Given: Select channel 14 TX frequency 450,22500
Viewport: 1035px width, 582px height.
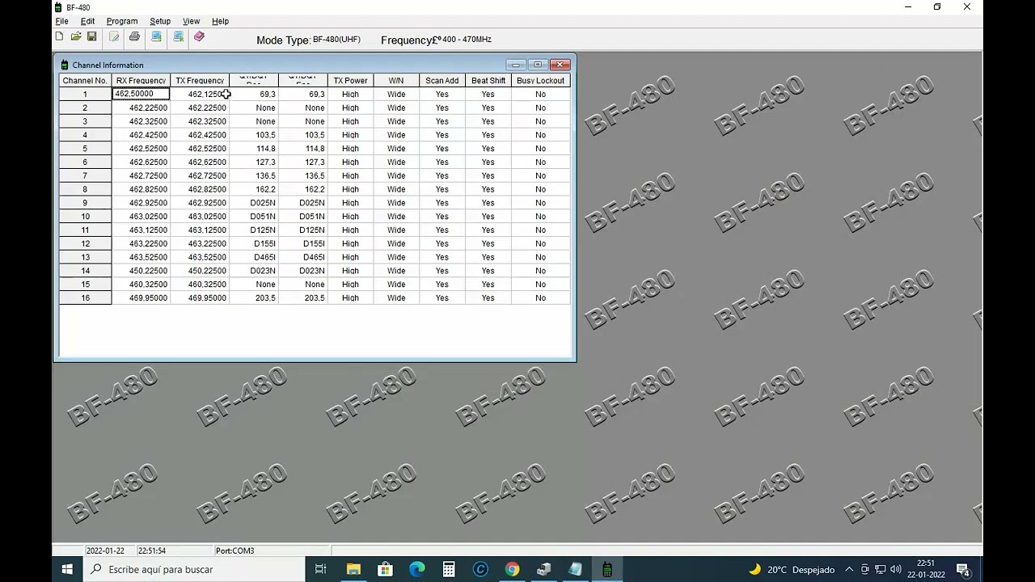Looking at the screenshot, I should pyautogui.click(x=200, y=271).
